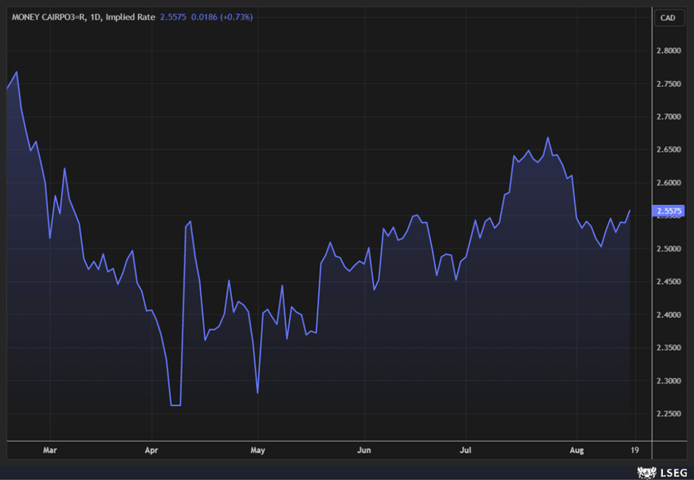The height and width of the screenshot is (480, 694).
Task: Click the +0.73% change value in header
Action: (x=233, y=17)
